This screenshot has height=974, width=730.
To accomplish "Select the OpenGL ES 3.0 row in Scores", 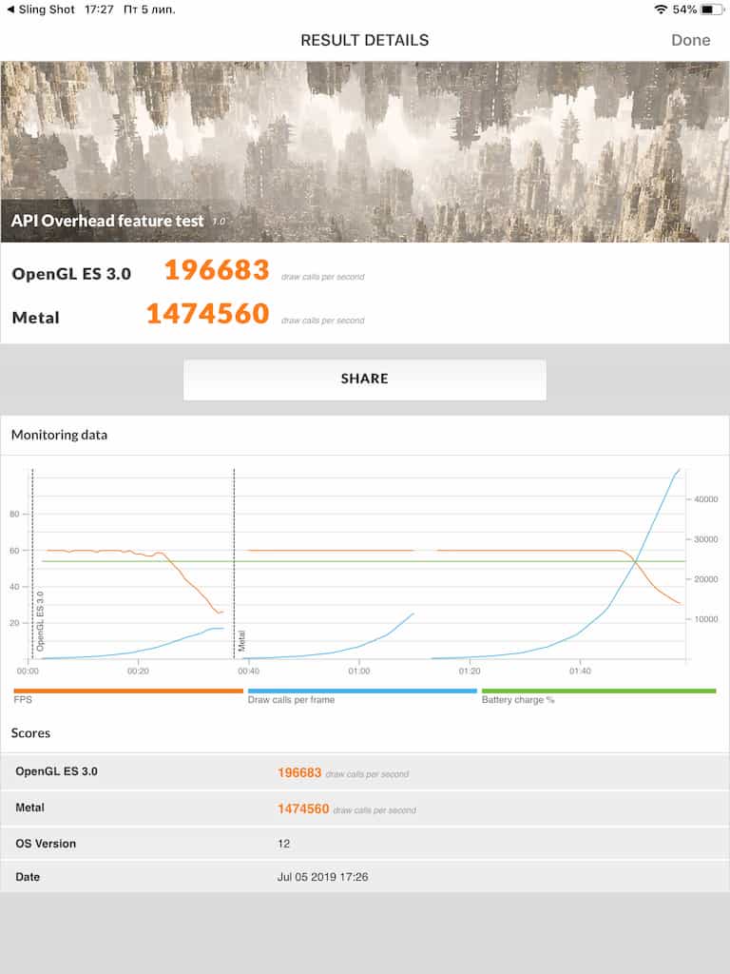I will (x=365, y=772).
